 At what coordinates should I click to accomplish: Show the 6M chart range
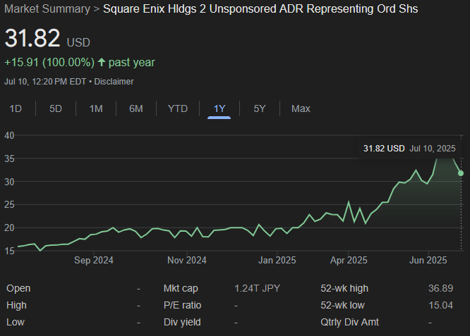(135, 108)
